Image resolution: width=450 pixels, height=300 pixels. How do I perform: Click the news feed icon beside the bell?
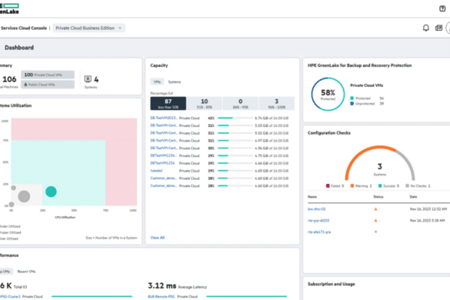(438, 28)
